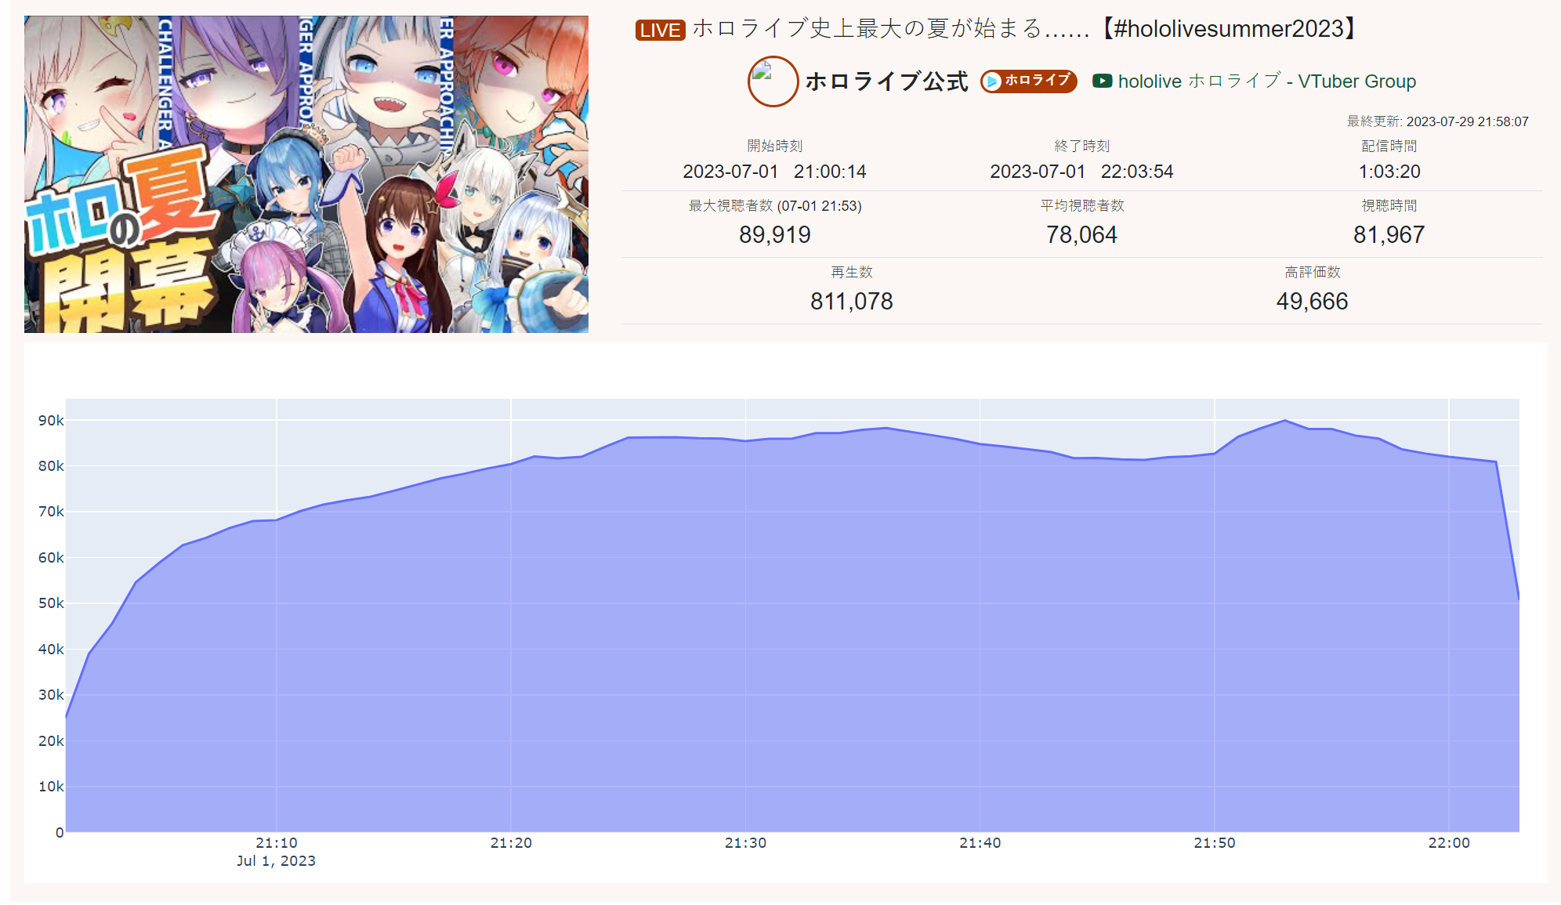
Task: Select the stream duration 1:03:20
Action: 1389,172
